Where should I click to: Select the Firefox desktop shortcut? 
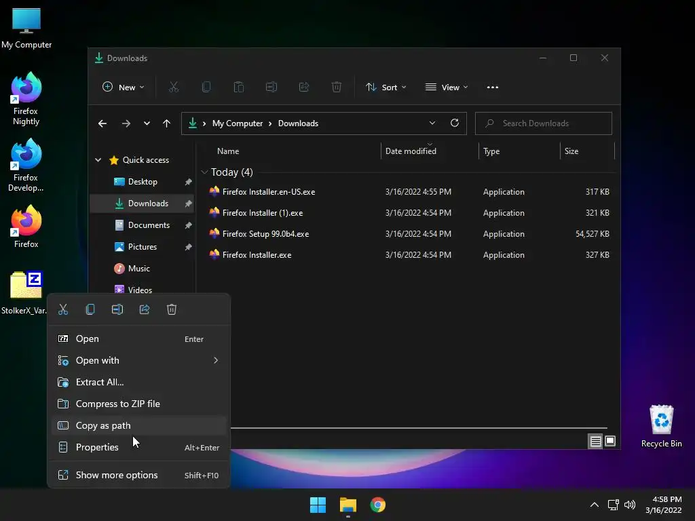click(26, 227)
